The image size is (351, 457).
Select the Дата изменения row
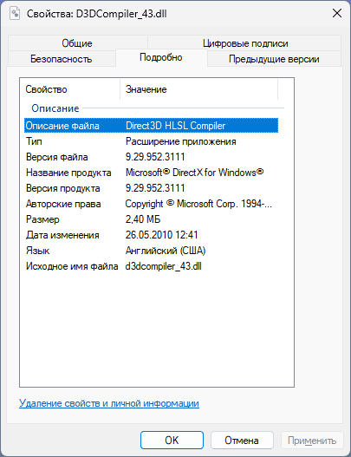pyautogui.click(x=151, y=235)
